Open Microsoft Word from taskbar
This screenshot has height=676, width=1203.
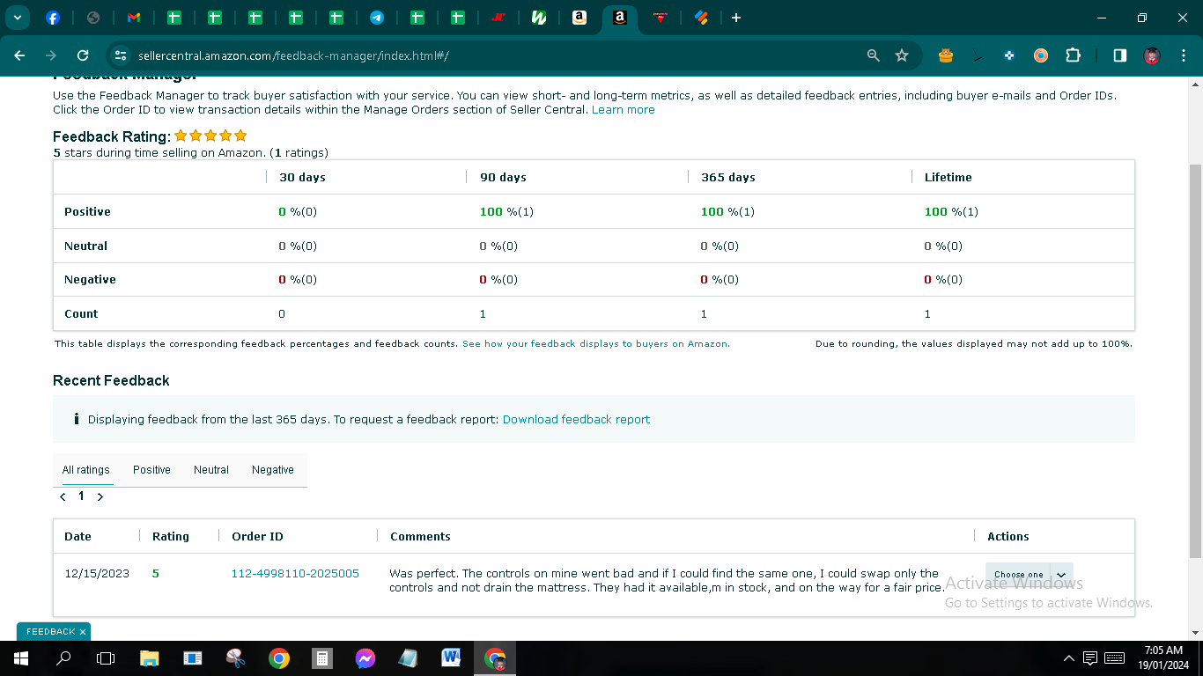(452, 658)
